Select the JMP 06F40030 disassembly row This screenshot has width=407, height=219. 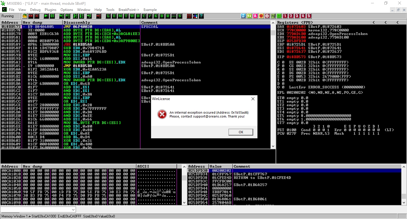(136, 27)
